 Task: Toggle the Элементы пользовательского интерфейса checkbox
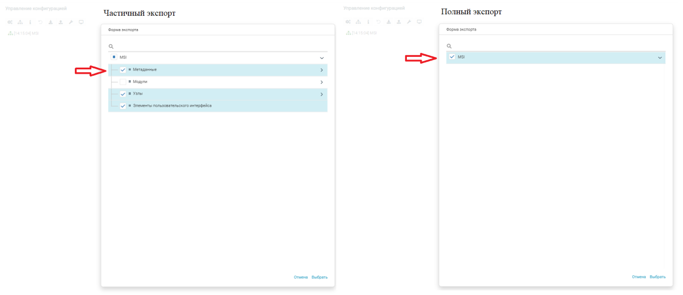pos(122,106)
